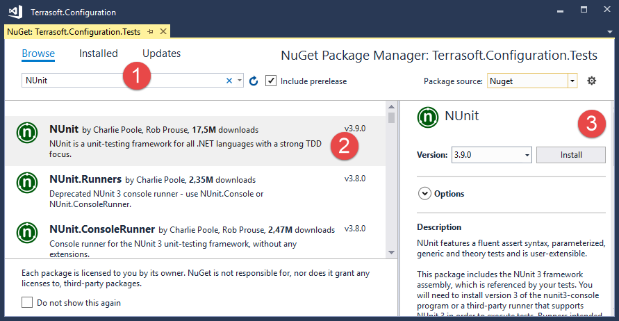Open package source settings gear icon
The image size is (619, 321).
591,81
